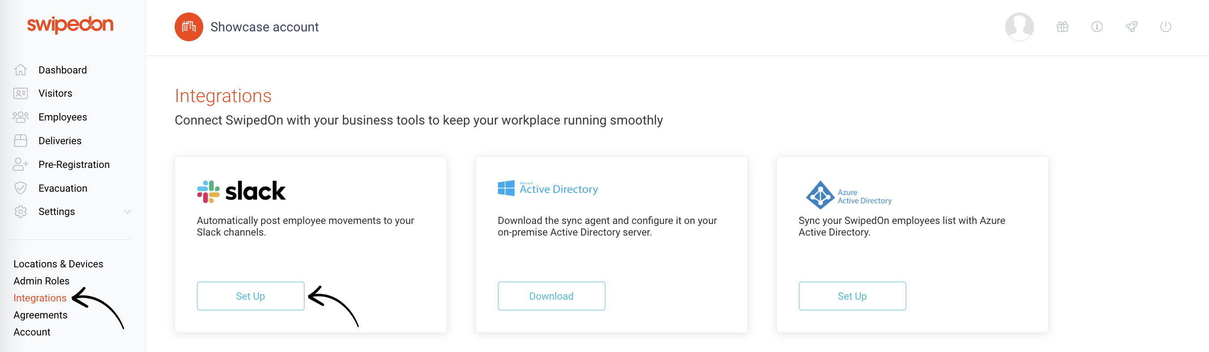1209x352 pixels.
Task: Open the Dashboard home icon
Action: [x=21, y=70]
